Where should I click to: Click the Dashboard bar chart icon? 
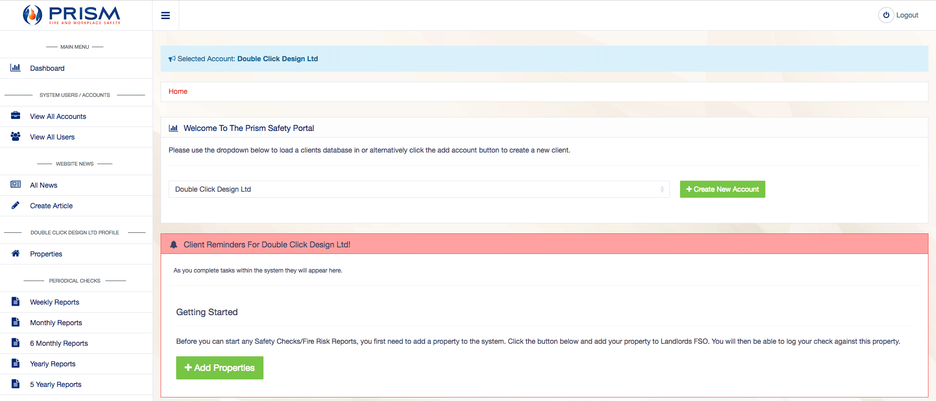pyautogui.click(x=16, y=68)
